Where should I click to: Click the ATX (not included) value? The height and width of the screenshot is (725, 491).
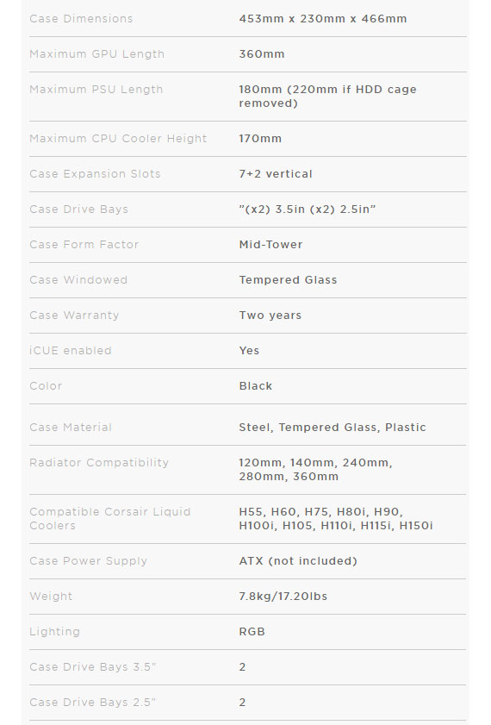click(298, 561)
